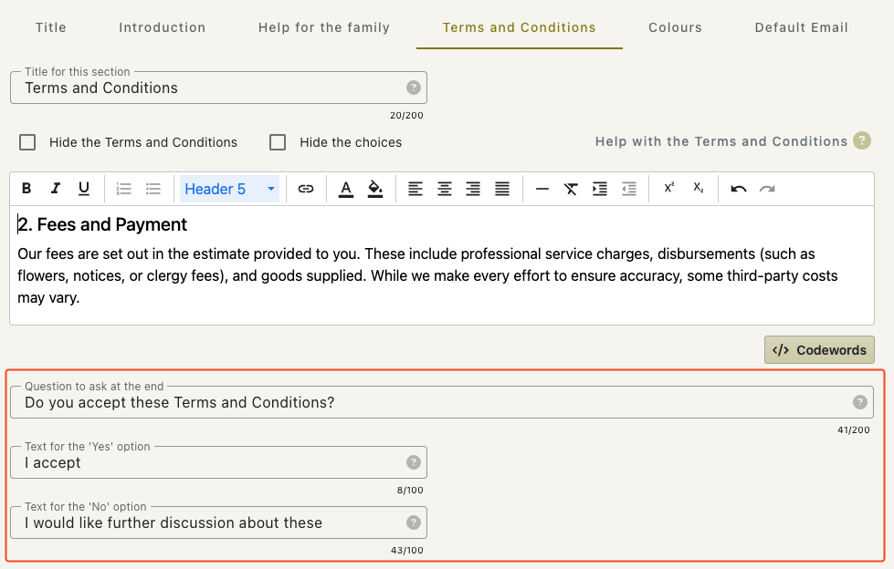Image resolution: width=894 pixels, height=569 pixels.
Task: Select the Terms and Conditions tab
Action: [x=520, y=27]
